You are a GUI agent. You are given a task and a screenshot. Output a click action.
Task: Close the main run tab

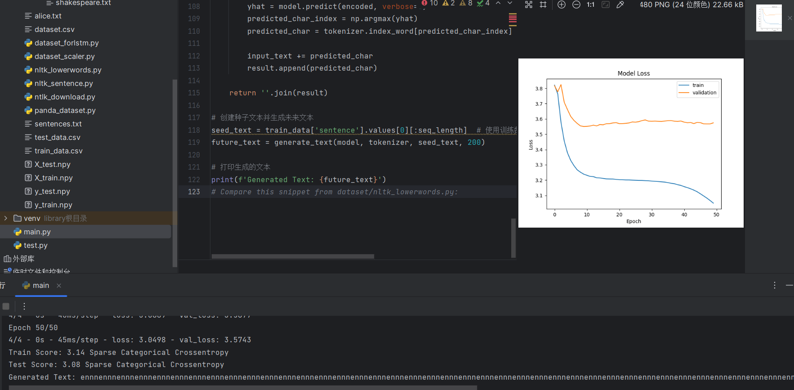point(59,286)
